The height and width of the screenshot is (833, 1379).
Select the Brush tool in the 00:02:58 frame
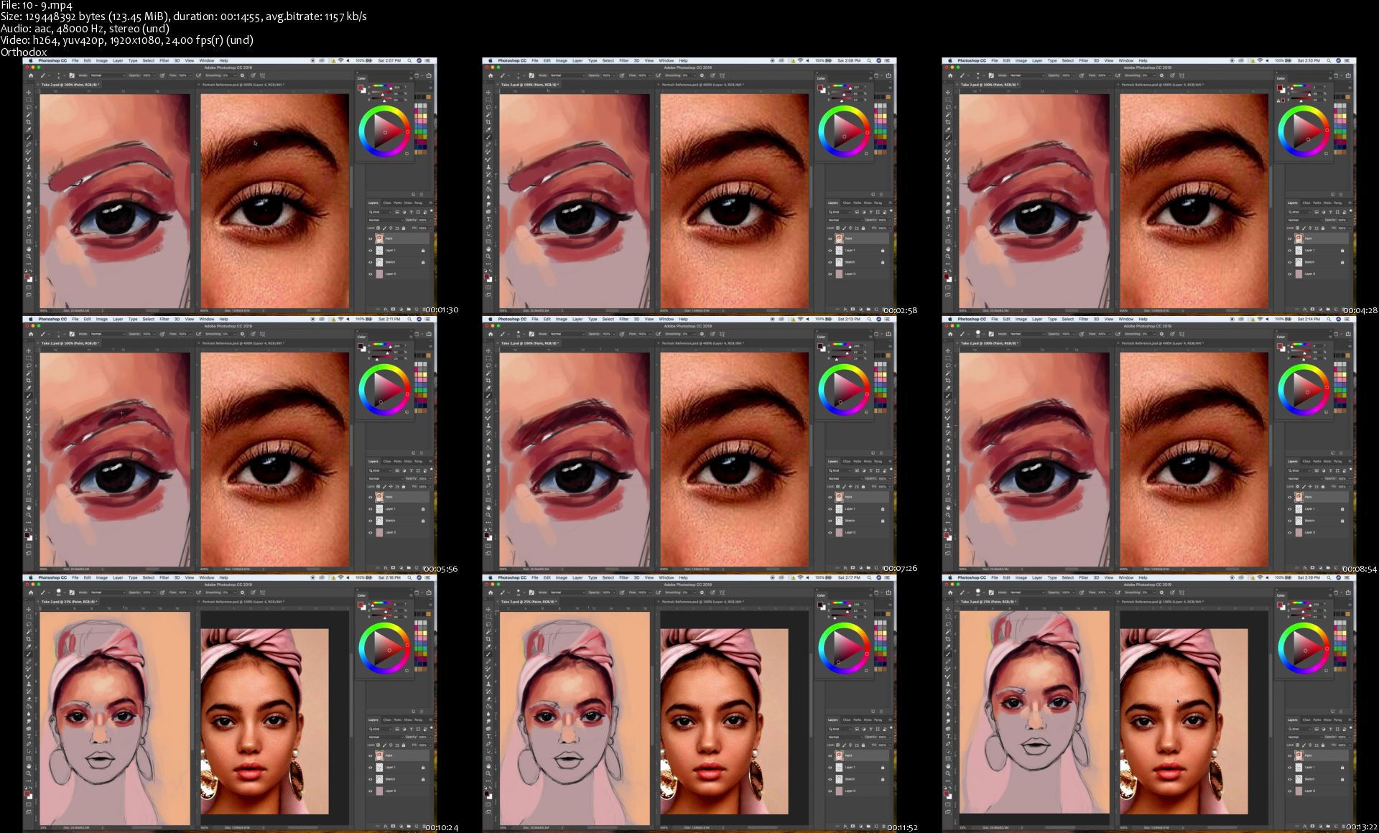[488, 137]
